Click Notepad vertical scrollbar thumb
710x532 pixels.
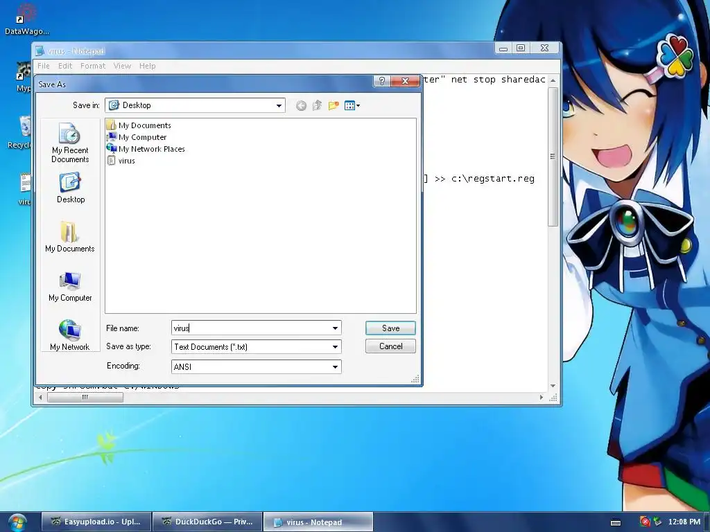553,156
